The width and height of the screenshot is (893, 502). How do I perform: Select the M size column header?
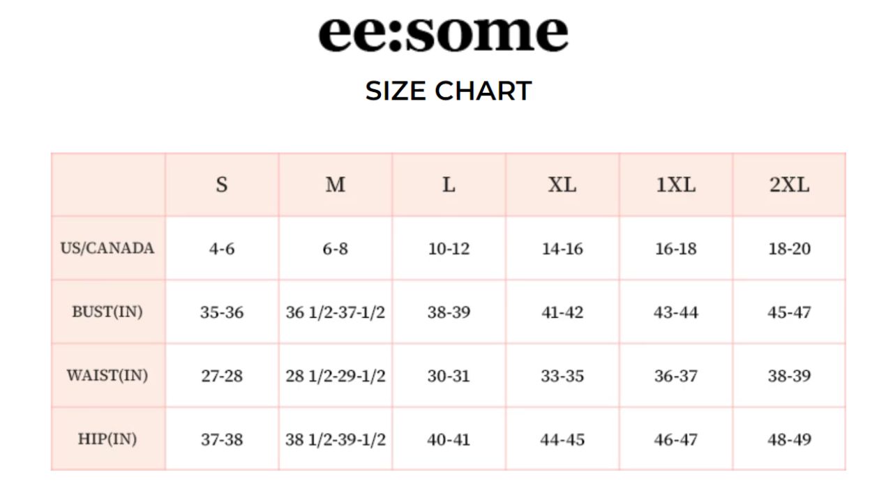click(335, 185)
